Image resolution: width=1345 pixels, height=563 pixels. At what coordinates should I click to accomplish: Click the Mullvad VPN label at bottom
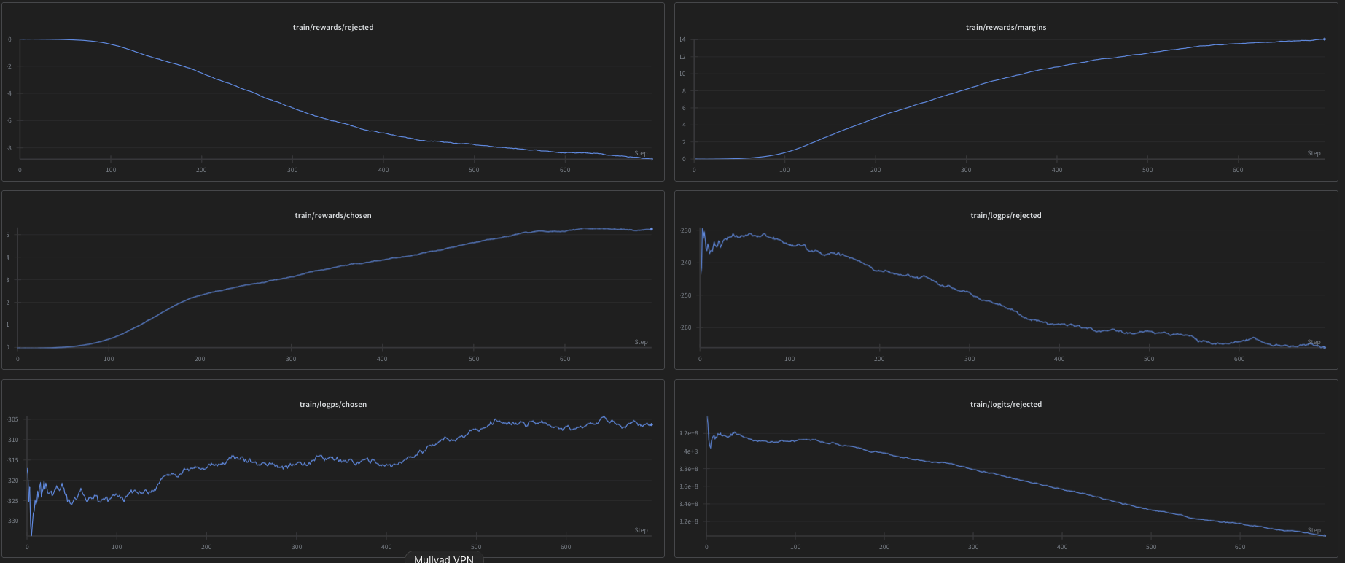click(443, 559)
